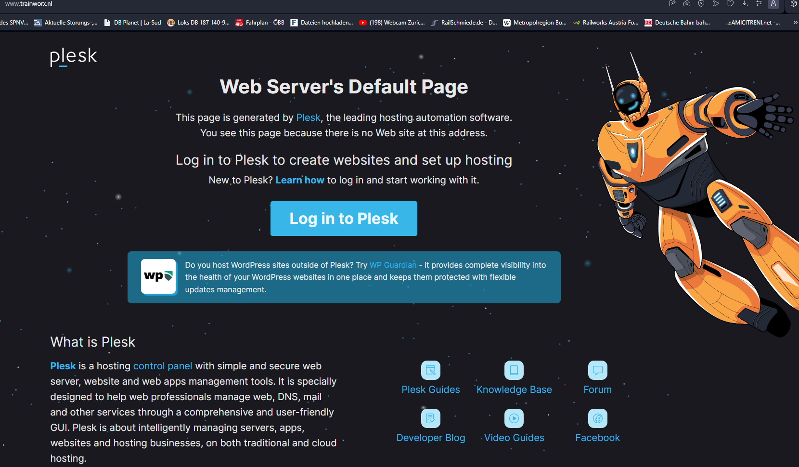Open the 'Metropolregion Bo...' bookmark
Viewport: 799px width, 467px height.
click(534, 23)
